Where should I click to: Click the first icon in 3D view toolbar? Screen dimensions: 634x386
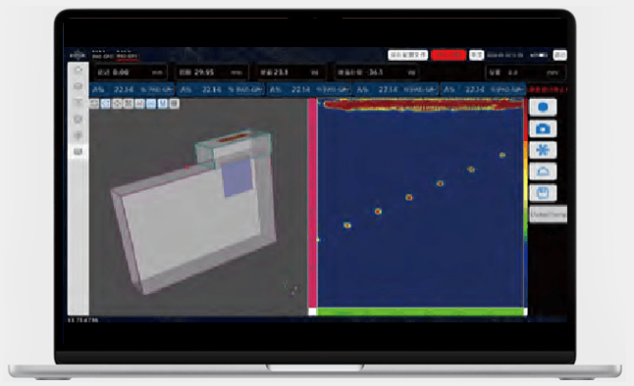pos(94,104)
